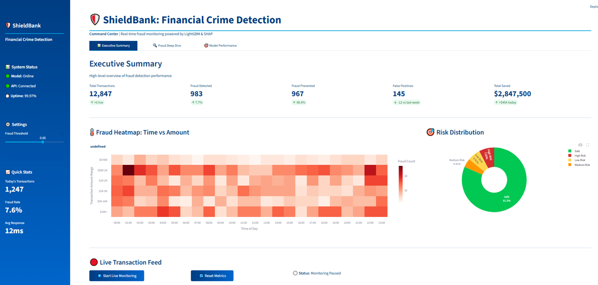
Task: Click the Fraud Detected value 983
Action: [197, 94]
